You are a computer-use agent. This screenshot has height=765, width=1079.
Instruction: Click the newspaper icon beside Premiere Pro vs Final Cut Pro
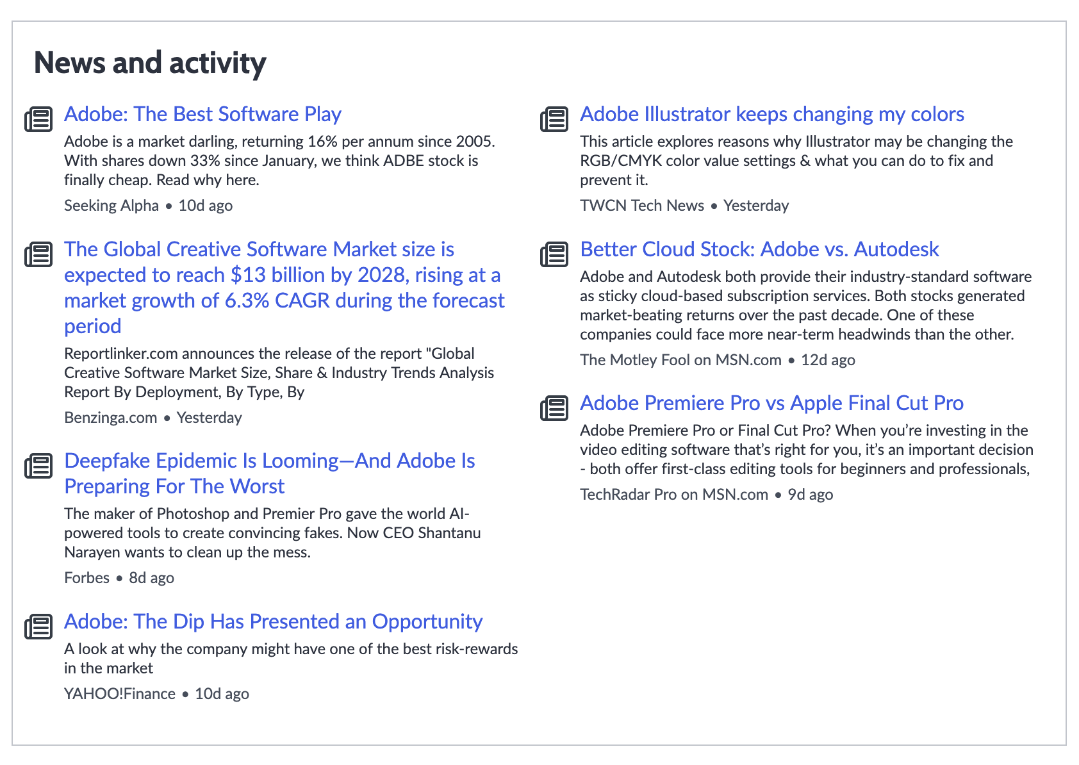click(554, 408)
